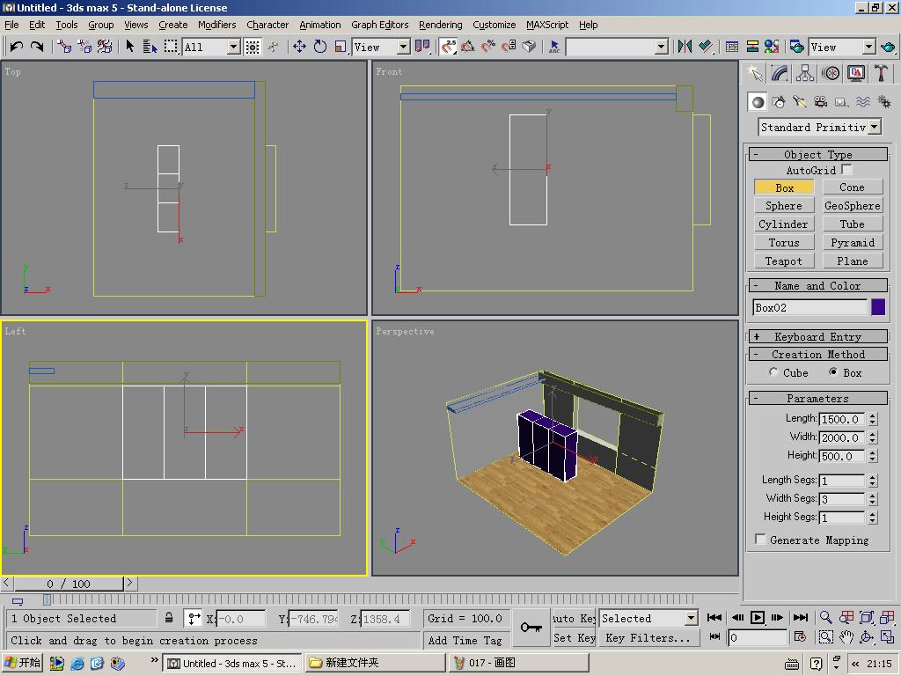The width and height of the screenshot is (901, 676).
Task: Open the Modify panel tab
Action: [780, 74]
